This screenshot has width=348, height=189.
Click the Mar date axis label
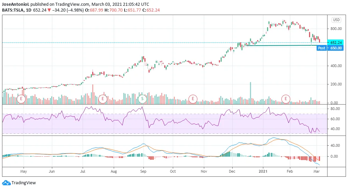pos(317,171)
